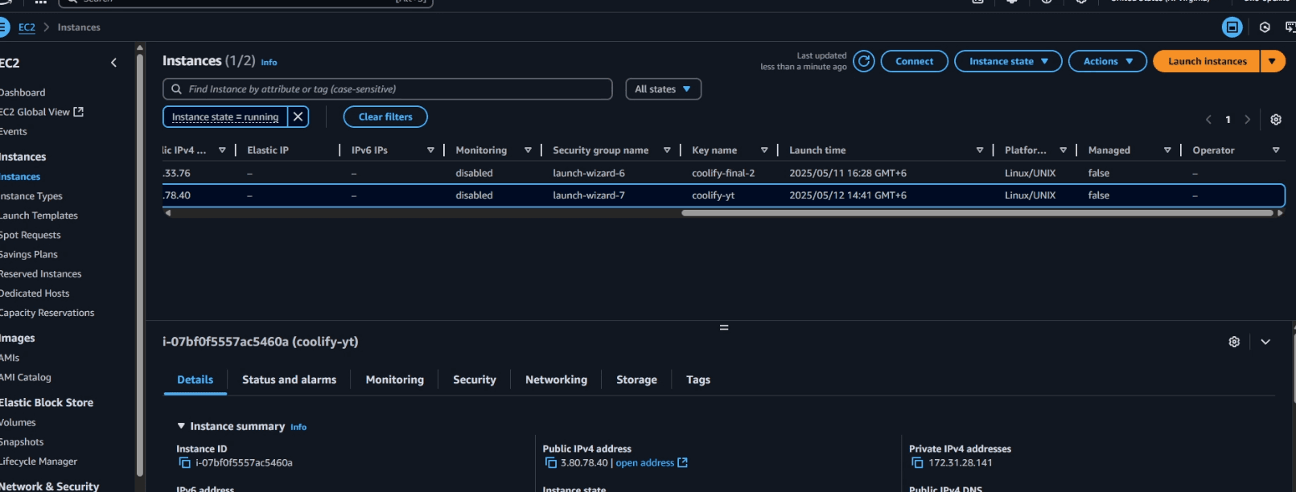Go to the previous page of instances
This screenshot has height=492, width=1296.
pos(1208,119)
